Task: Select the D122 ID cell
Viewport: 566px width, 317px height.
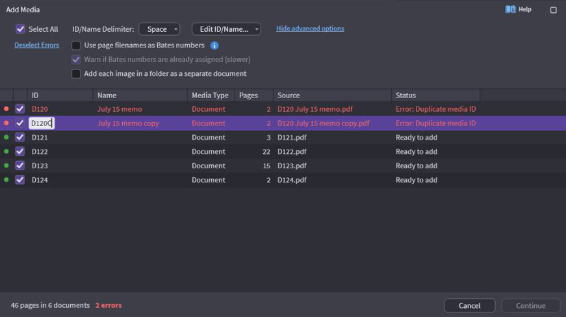Action: tap(40, 151)
